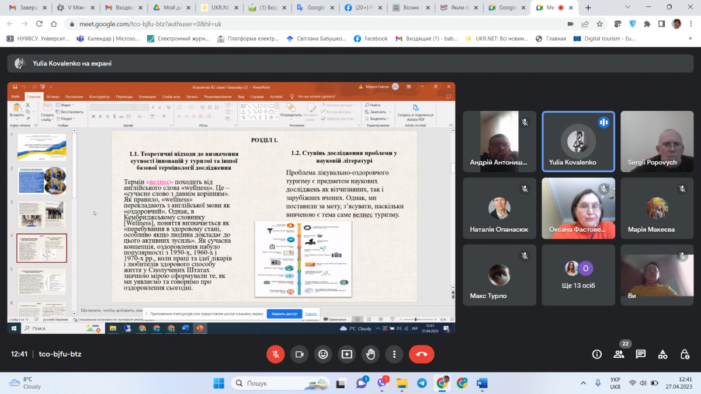Image resolution: width=701 pixels, height=394 pixels.
Task: Click the Ще 13 осіб participants tile
Action: click(578, 275)
